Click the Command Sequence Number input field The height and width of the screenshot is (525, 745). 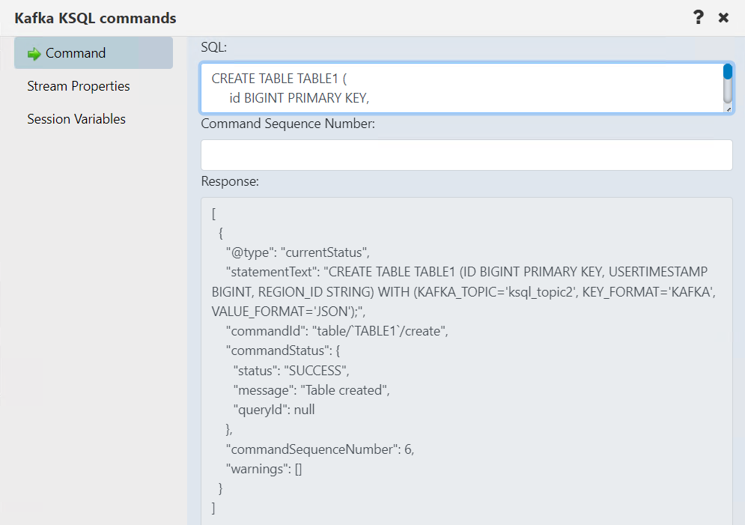pyautogui.click(x=466, y=155)
